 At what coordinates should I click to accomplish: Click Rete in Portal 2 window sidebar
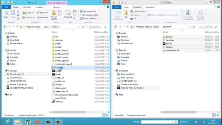[10, 95]
